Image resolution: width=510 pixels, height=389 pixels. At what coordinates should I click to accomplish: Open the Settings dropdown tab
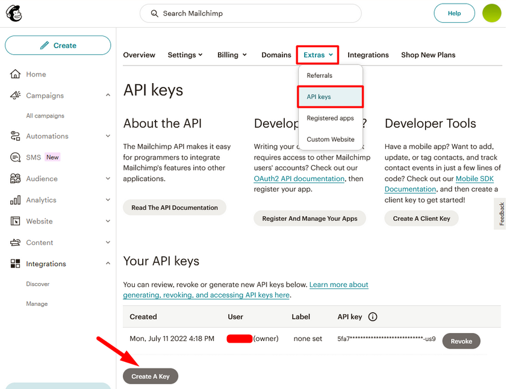click(185, 55)
